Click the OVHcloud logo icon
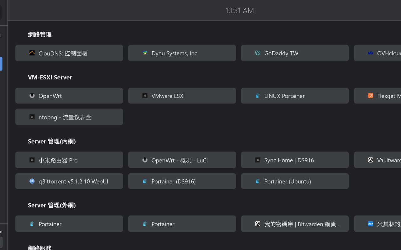Viewport: 401px width, 250px height. 371,53
